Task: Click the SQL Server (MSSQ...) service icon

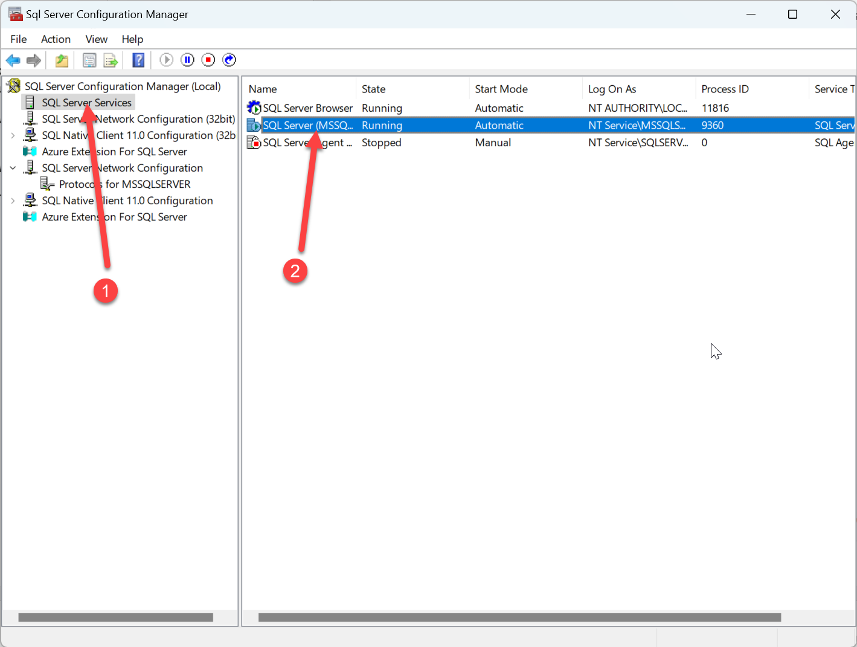Action: tap(254, 125)
